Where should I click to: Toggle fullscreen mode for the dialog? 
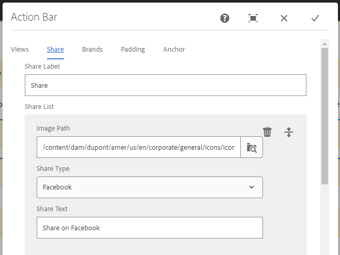[x=253, y=18]
